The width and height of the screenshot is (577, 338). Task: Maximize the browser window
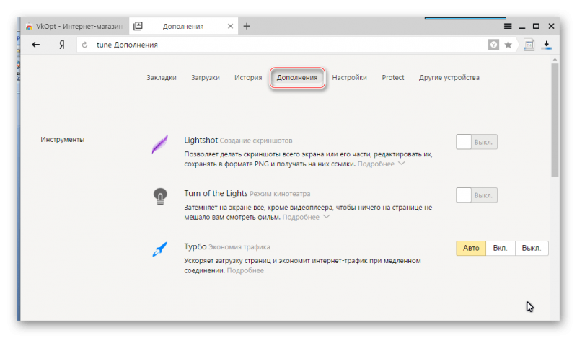pos(536,26)
